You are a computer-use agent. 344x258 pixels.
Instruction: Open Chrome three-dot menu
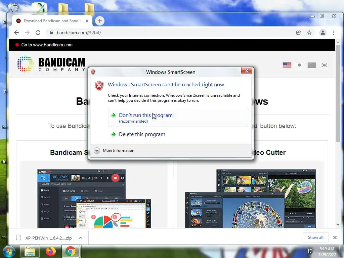click(x=334, y=33)
